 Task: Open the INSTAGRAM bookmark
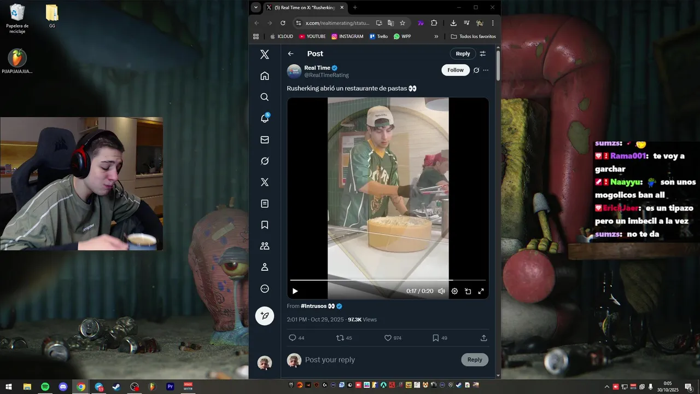point(347,37)
